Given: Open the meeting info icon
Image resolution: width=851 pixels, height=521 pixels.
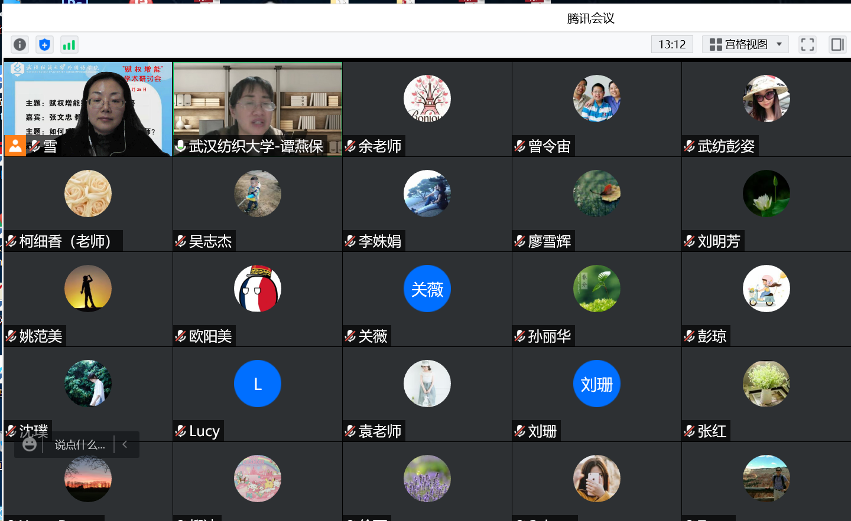Looking at the screenshot, I should [x=20, y=45].
